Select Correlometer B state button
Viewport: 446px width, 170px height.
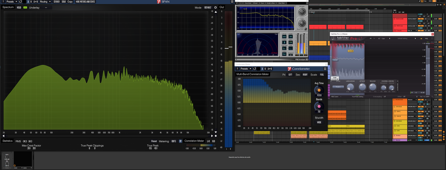(265, 69)
